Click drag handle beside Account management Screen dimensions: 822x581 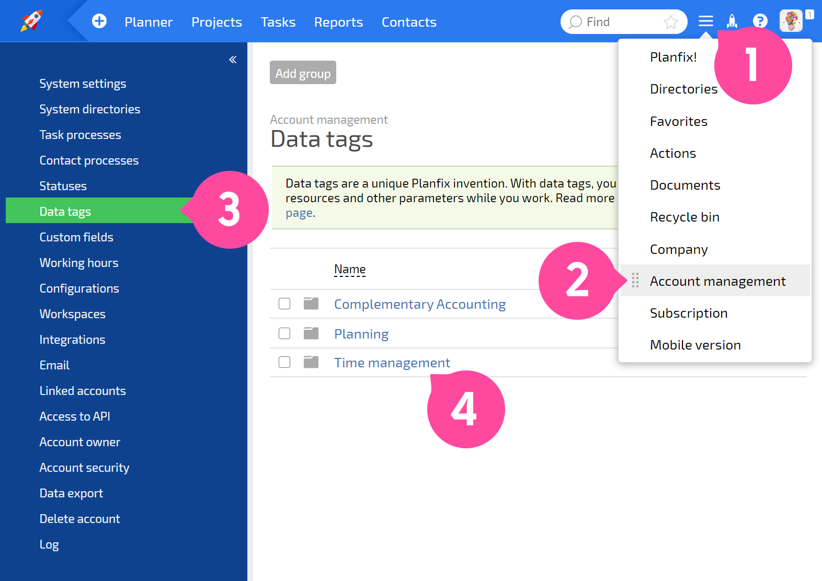pos(635,281)
